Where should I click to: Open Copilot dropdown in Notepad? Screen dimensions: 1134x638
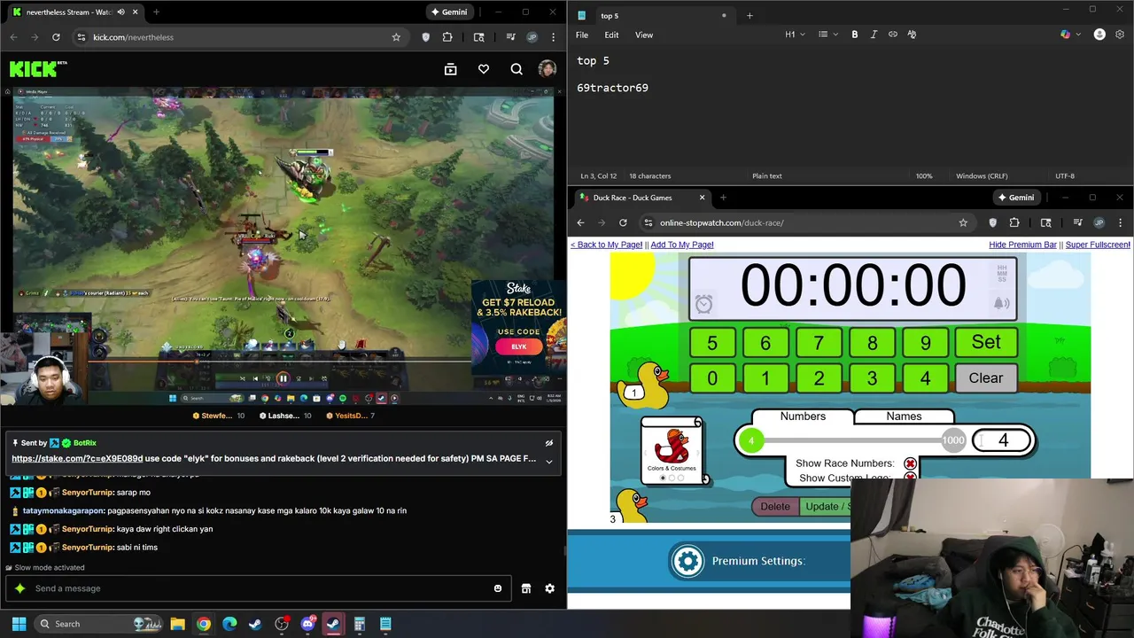[1070, 35]
